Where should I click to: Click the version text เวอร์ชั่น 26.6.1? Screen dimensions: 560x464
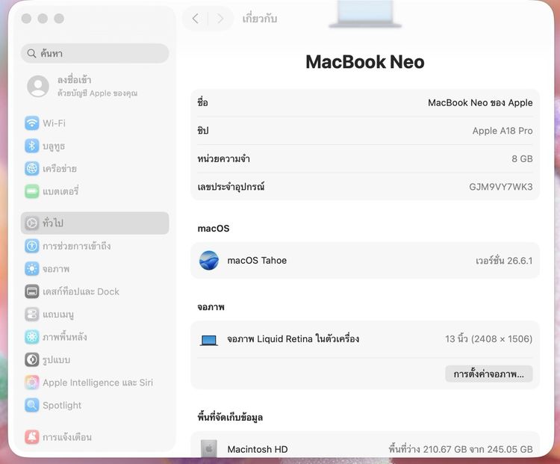(x=504, y=261)
